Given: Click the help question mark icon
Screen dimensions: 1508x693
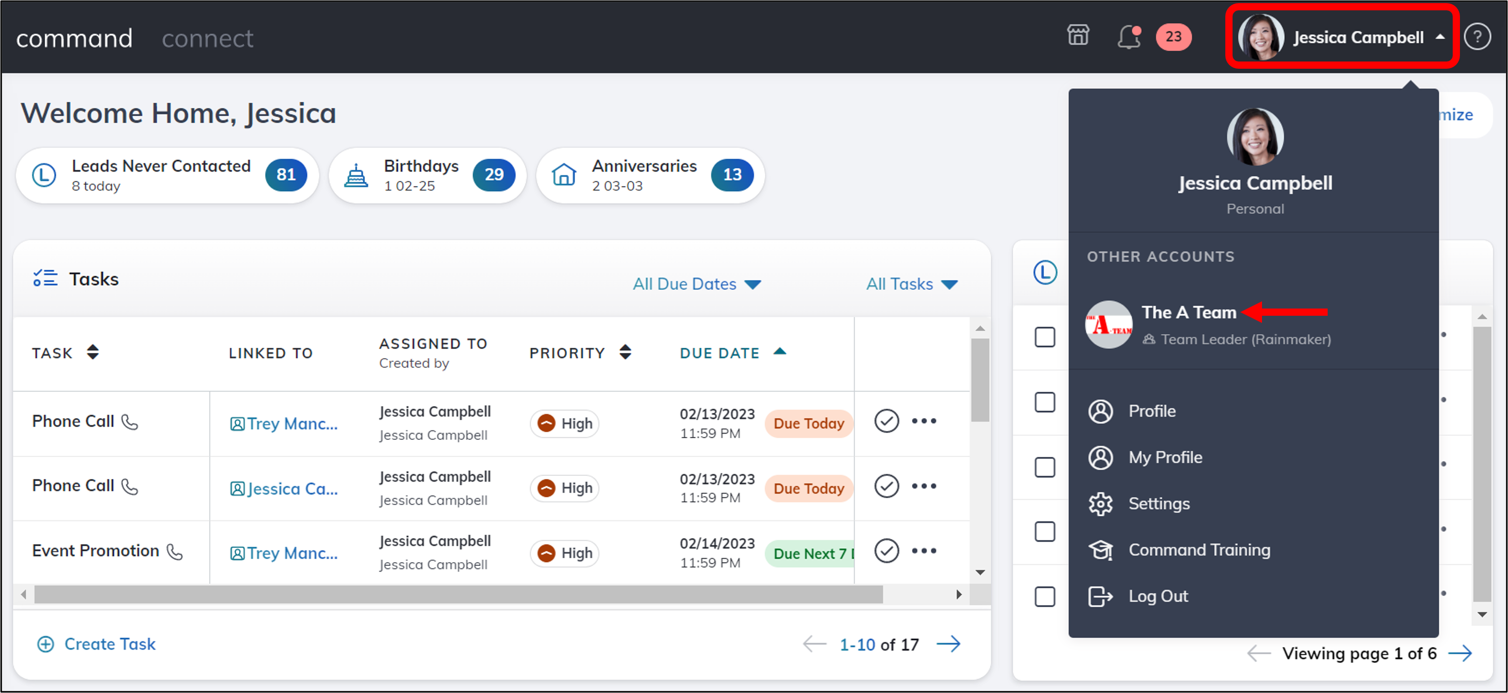Looking at the screenshot, I should 1476,37.
